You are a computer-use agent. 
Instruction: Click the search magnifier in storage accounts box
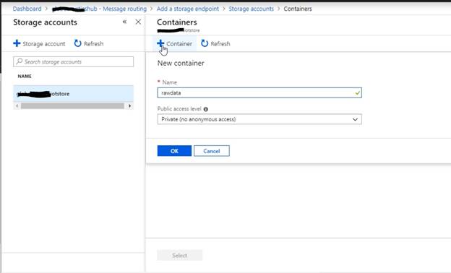(20, 61)
